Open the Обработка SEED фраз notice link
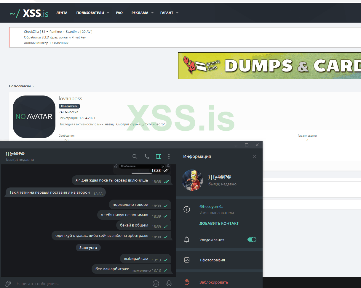Viewport: 361px width, 288px height. coord(55,37)
